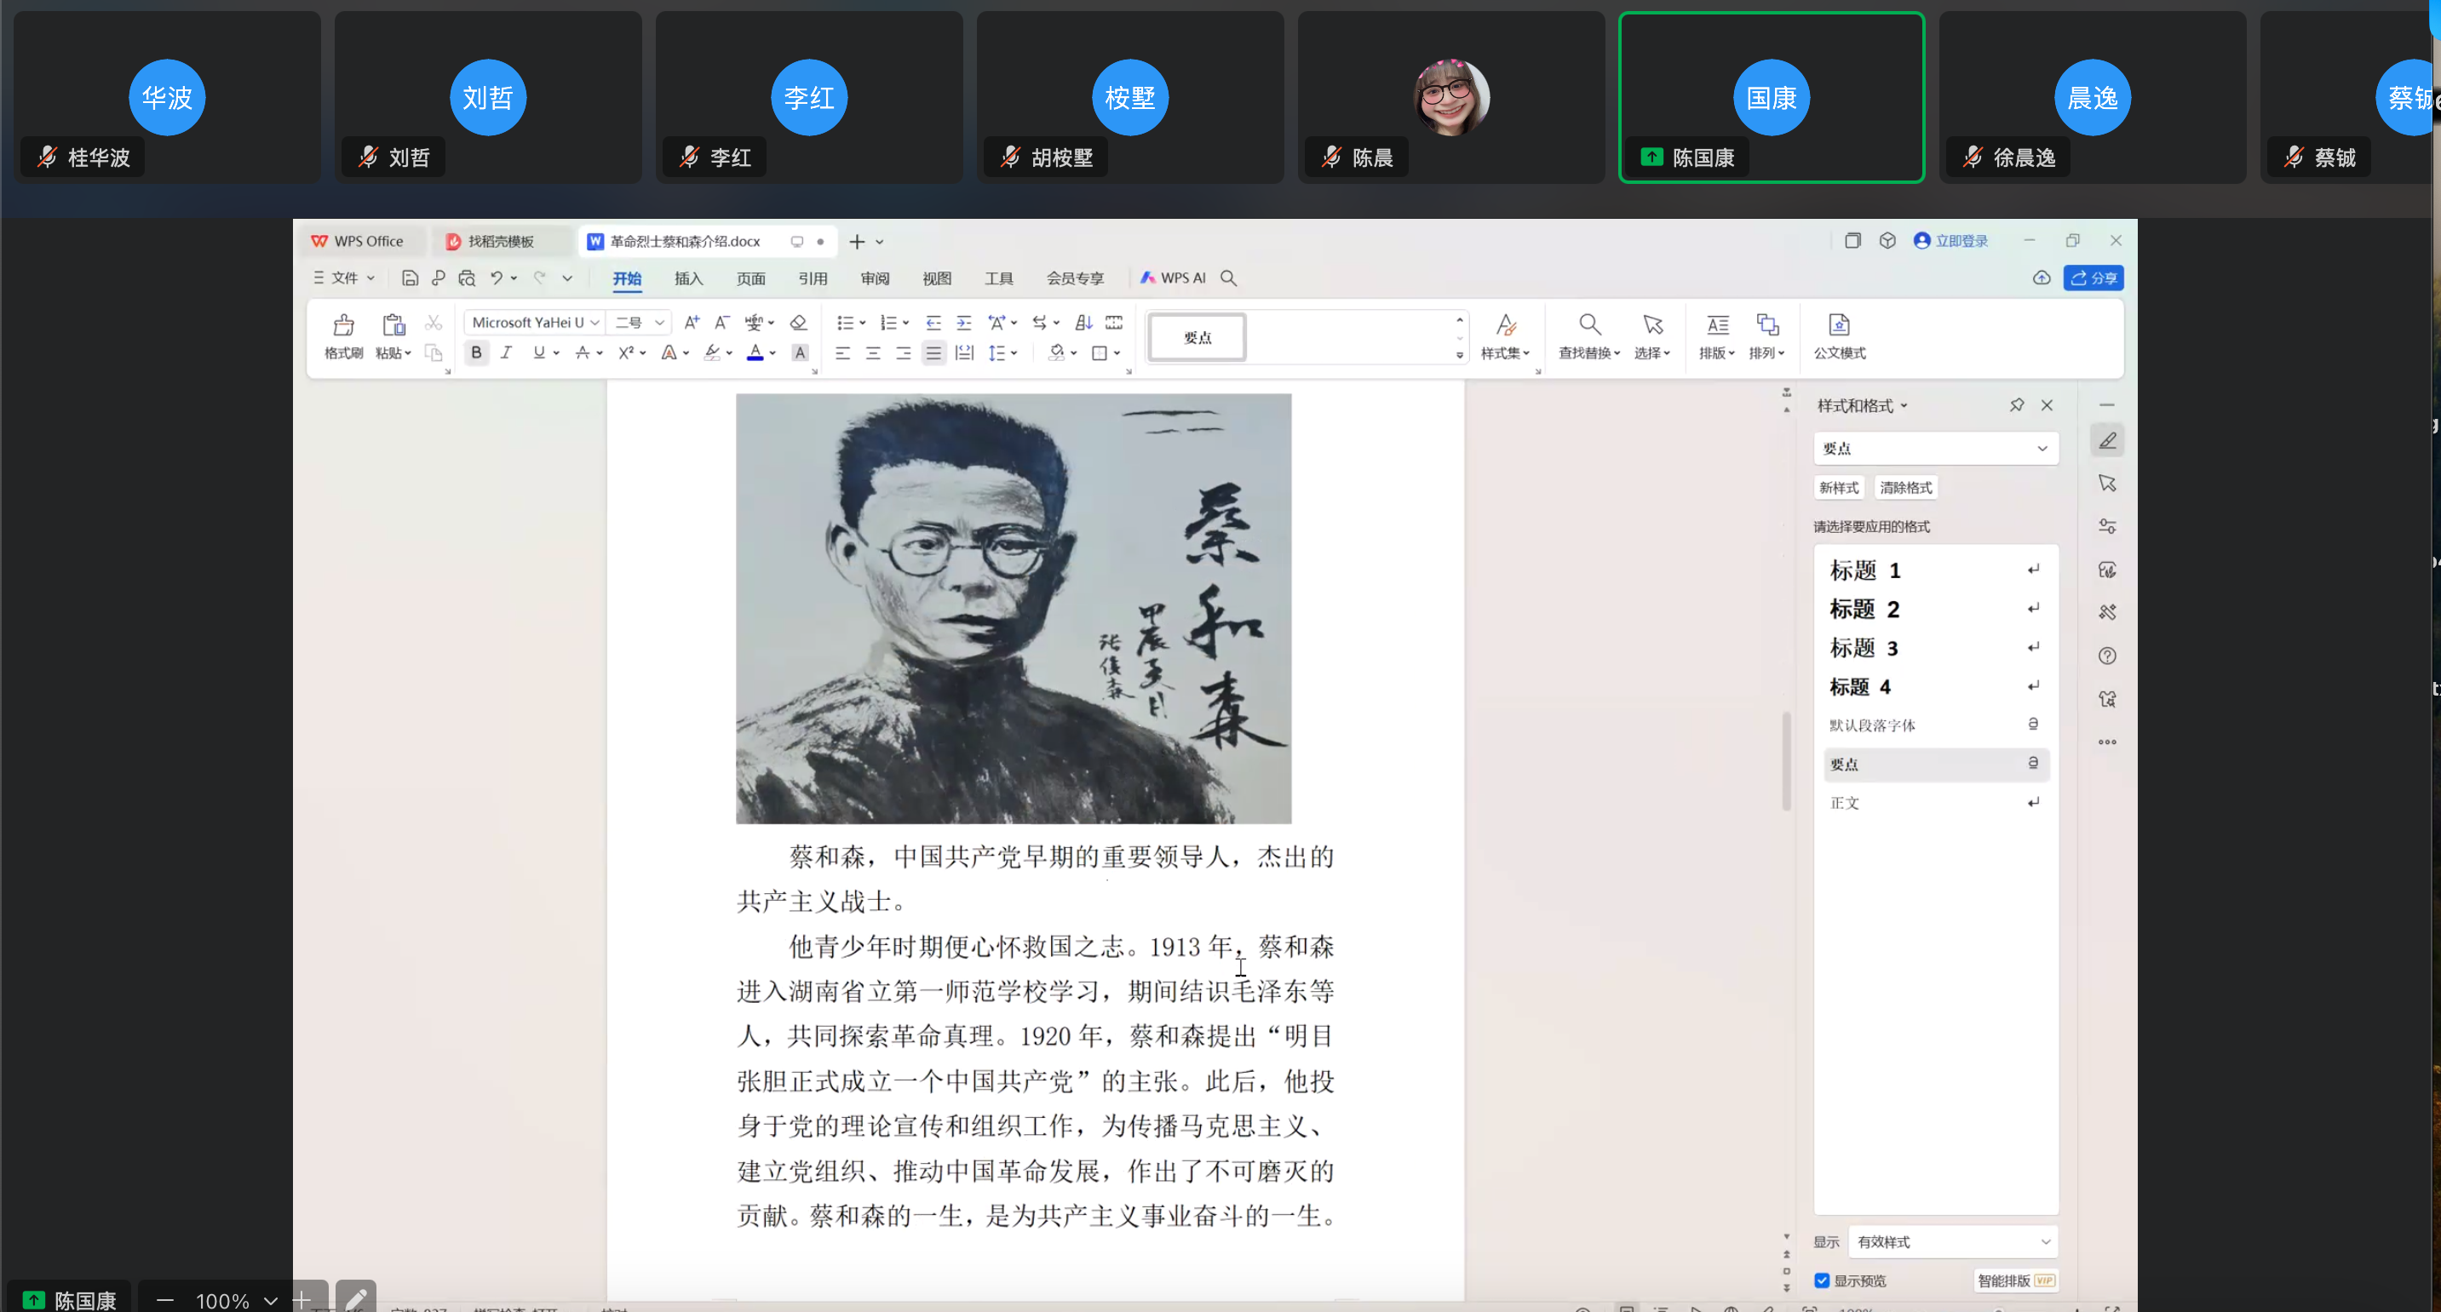Screen dimensions: 2441x1312
Task: Switch to the 页面 ribbon tab
Action: 750,278
